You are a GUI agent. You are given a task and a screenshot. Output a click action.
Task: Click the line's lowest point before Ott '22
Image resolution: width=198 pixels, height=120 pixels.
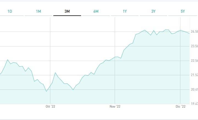46,91
